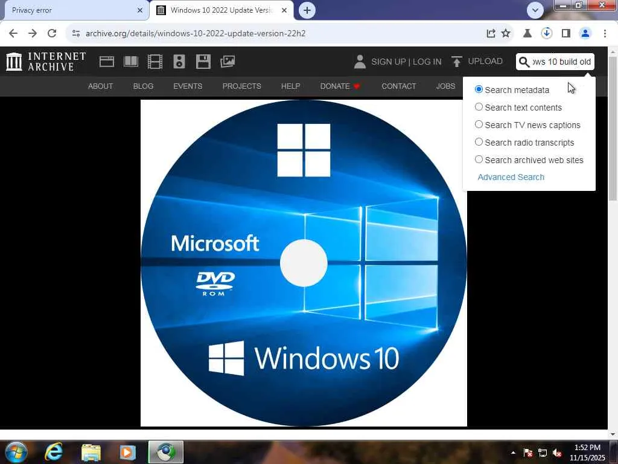
Task: Open the Web (Wayback) media icon
Action: 106,62
